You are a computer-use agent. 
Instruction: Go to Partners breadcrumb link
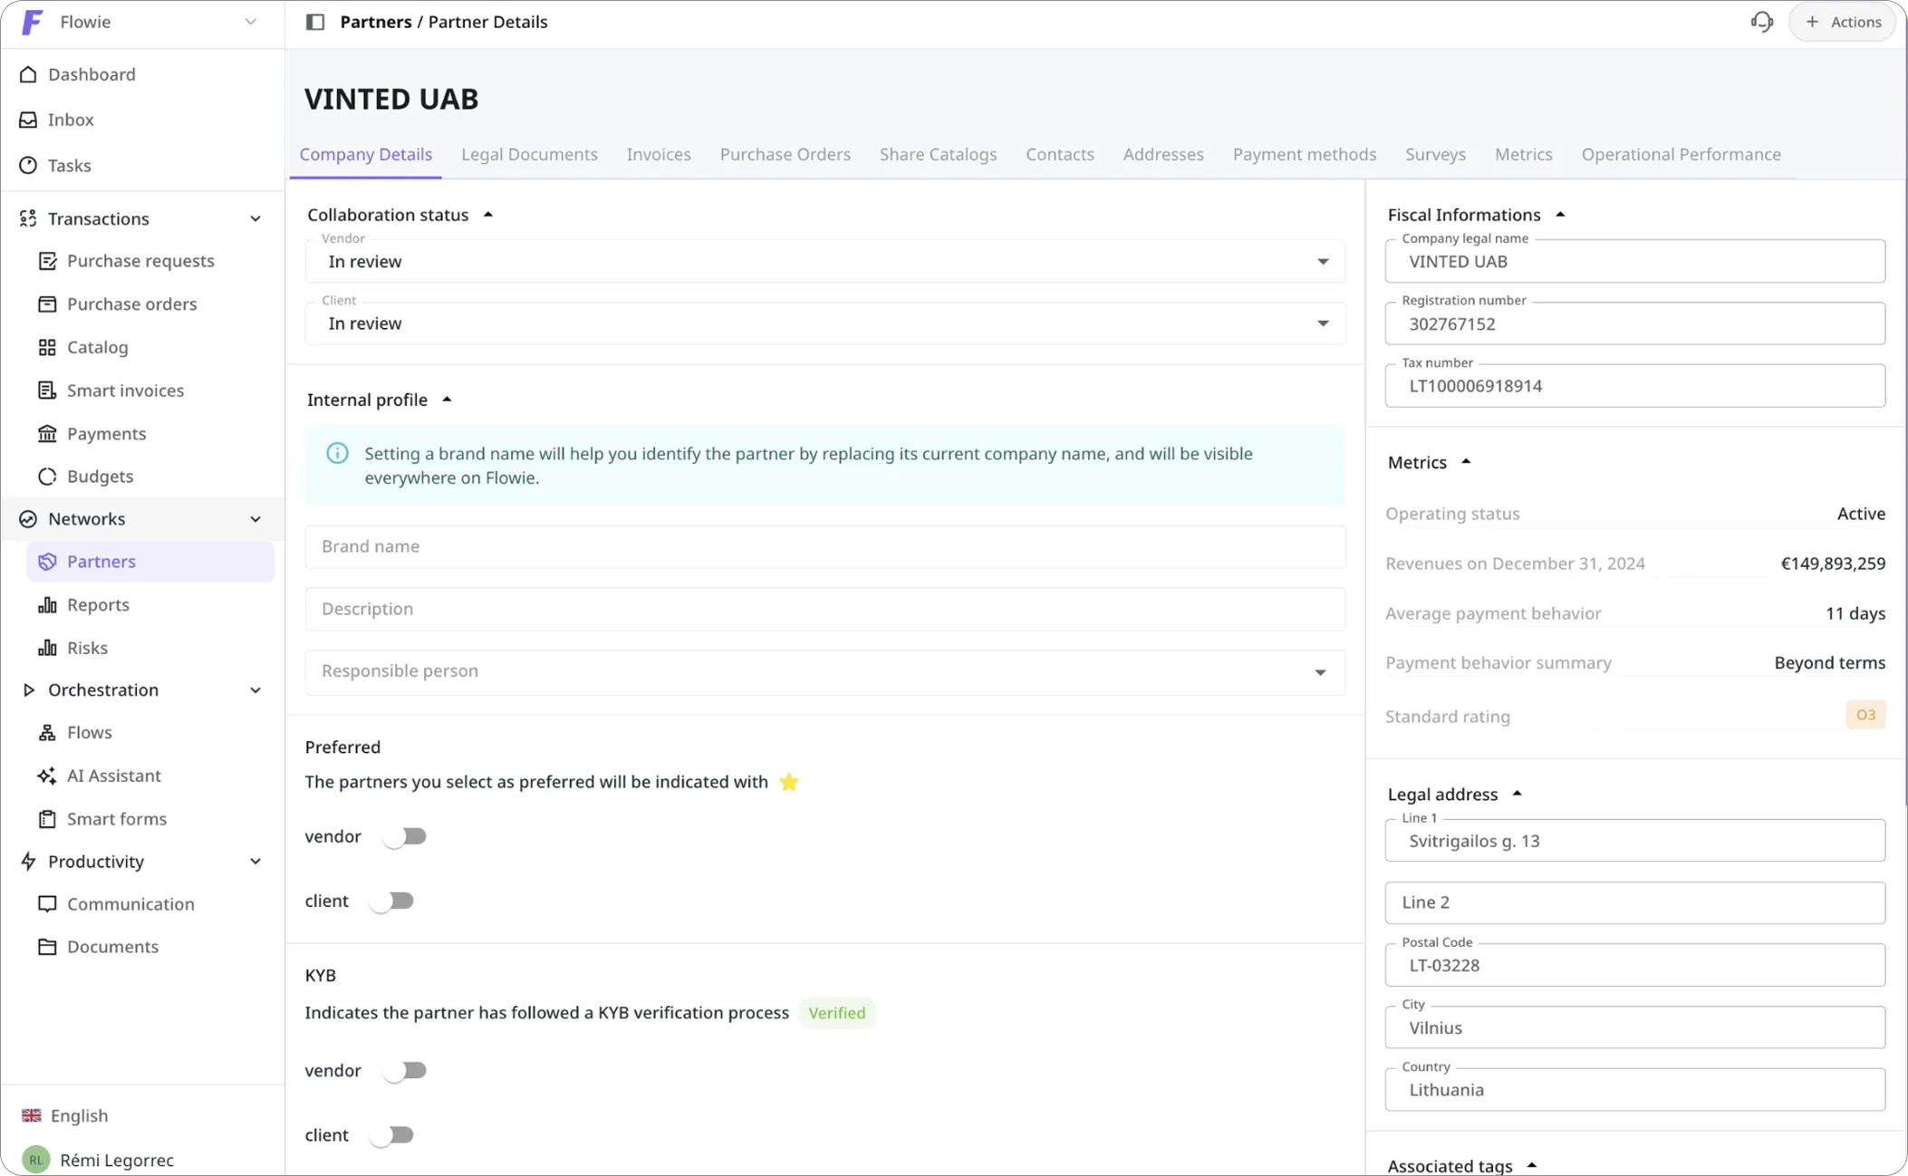[376, 22]
